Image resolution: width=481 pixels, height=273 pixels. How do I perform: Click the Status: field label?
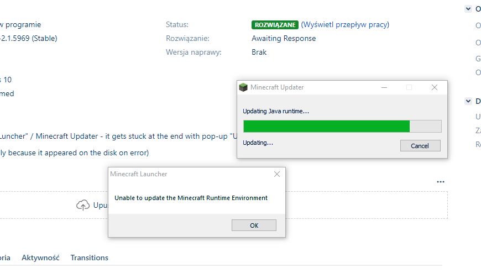(x=177, y=24)
